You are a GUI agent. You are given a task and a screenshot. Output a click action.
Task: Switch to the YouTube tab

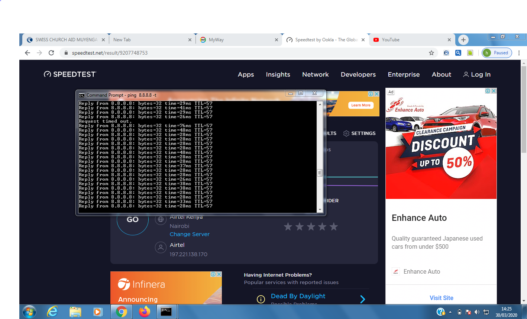409,40
